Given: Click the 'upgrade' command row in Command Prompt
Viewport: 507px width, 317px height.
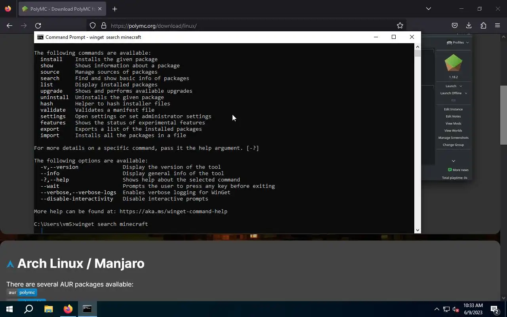Looking at the screenshot, I should point(116,91).
